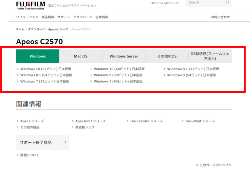Image resolution: width=250 pixels, height=171 pixels.
Task: Open Windows 10 (64ビット) 日本語版 link
Action: coord(119,69)
